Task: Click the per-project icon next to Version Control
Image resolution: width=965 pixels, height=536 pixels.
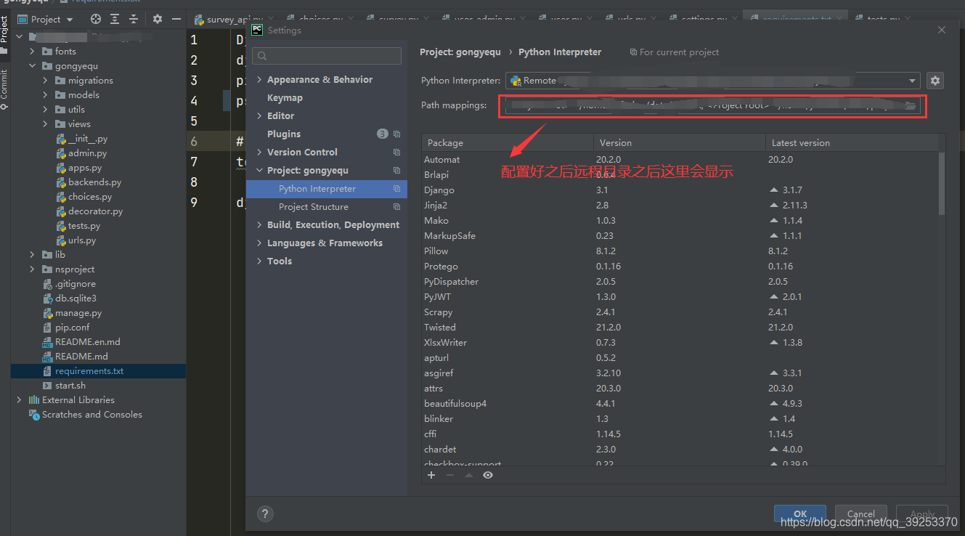Action: (396, 153)
